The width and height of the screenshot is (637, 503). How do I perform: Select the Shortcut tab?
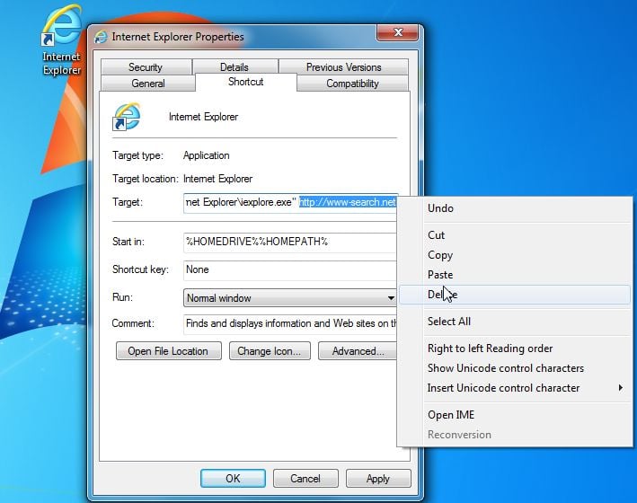[246, 82]
